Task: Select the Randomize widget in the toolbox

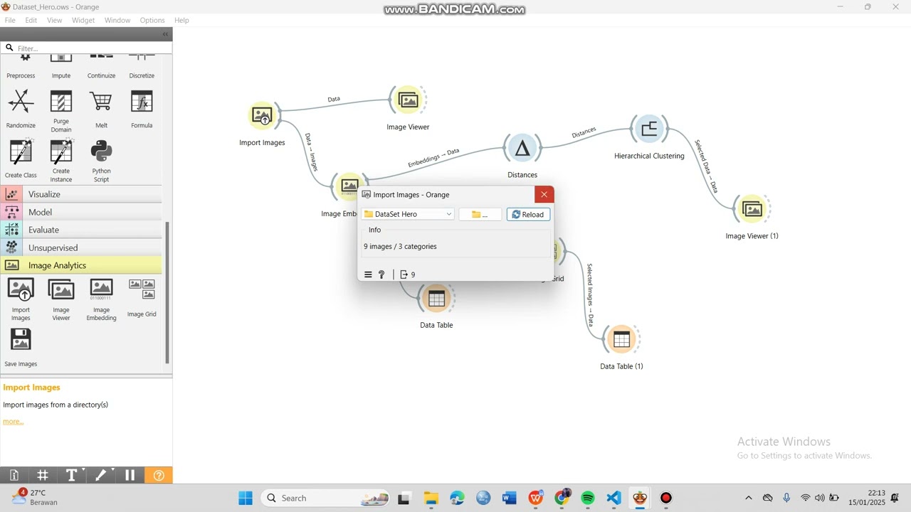Action: tap(21, 108)
